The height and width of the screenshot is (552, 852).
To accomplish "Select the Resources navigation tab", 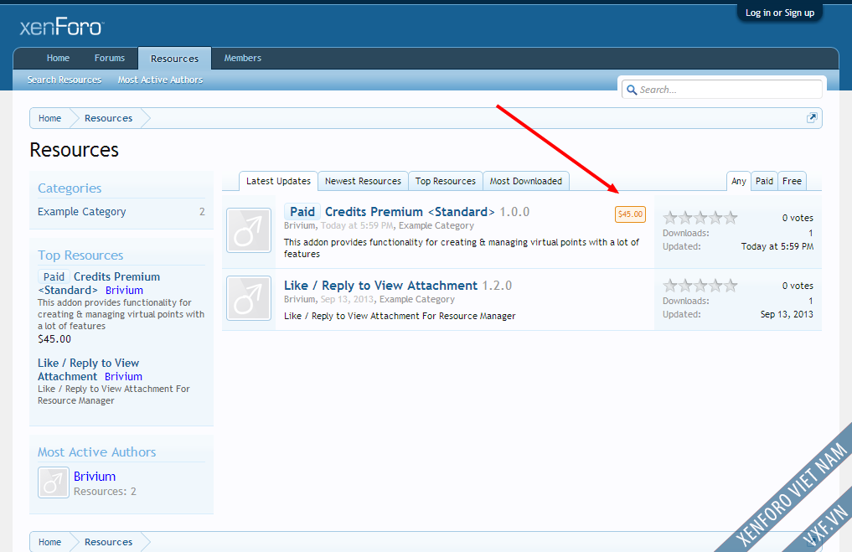I will coord(174,58).
